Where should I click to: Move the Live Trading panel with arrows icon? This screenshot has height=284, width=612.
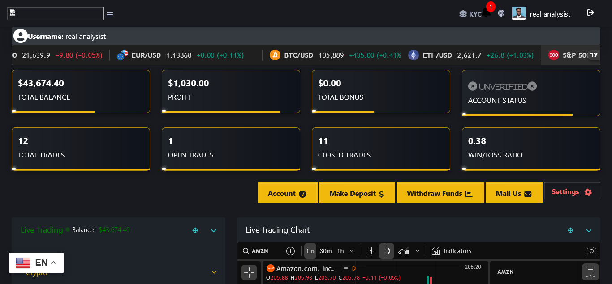195,230
